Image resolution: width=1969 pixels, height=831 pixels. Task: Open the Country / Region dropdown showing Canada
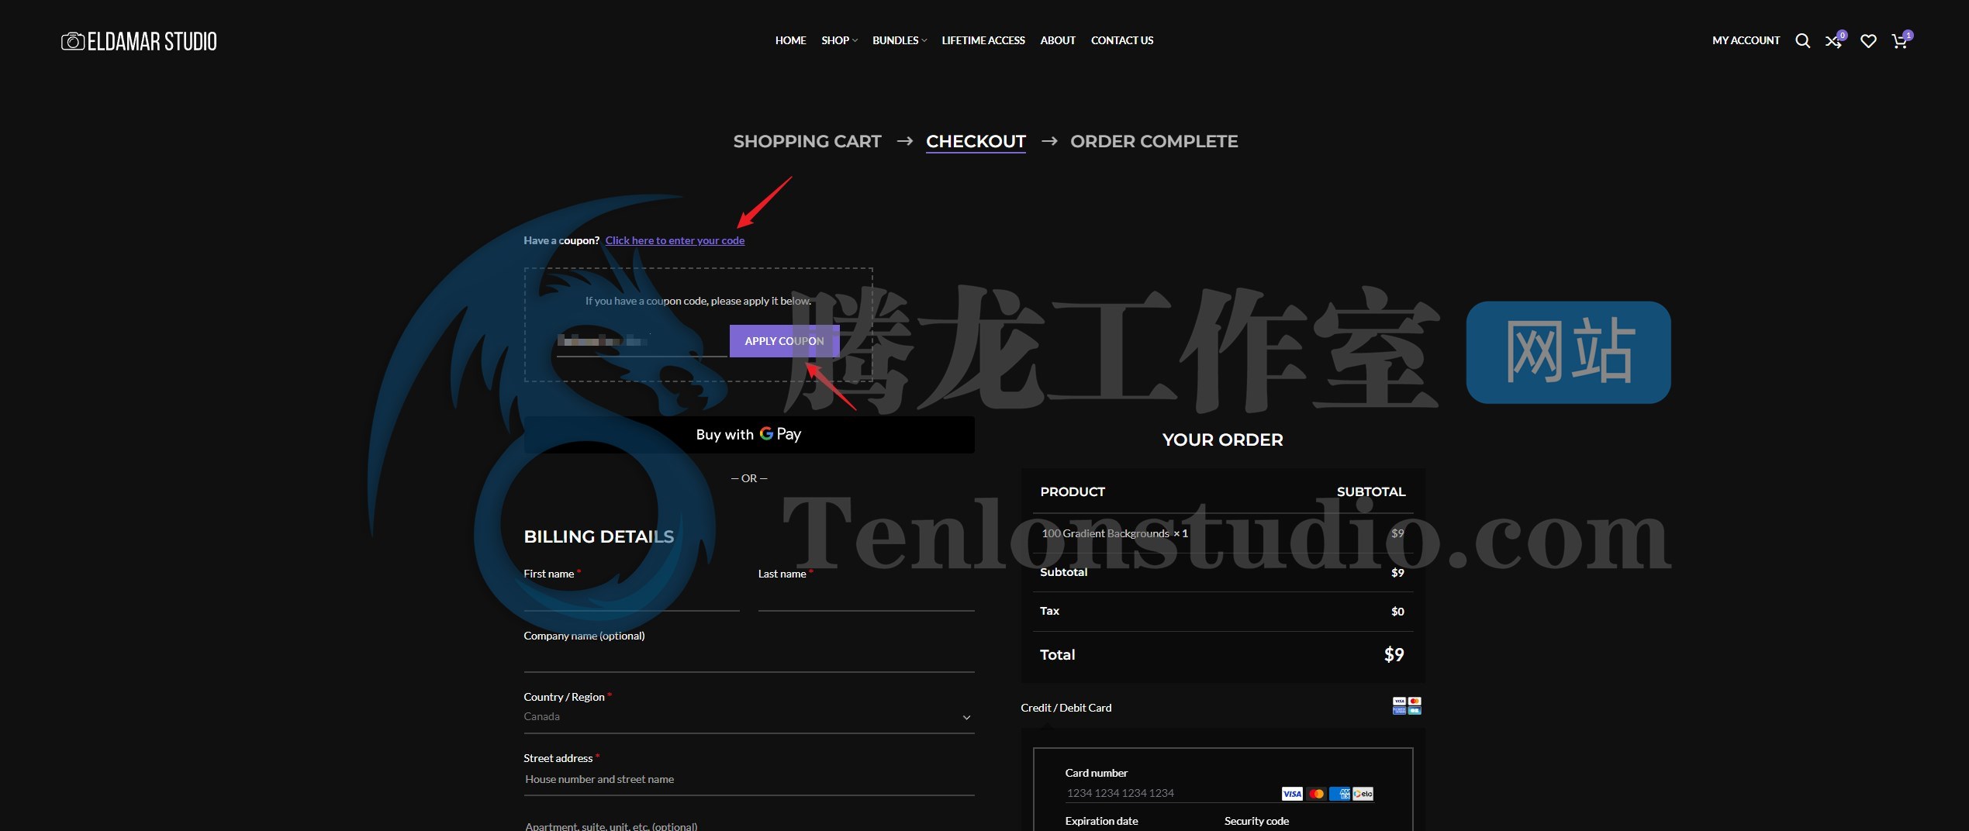[748, 716]
